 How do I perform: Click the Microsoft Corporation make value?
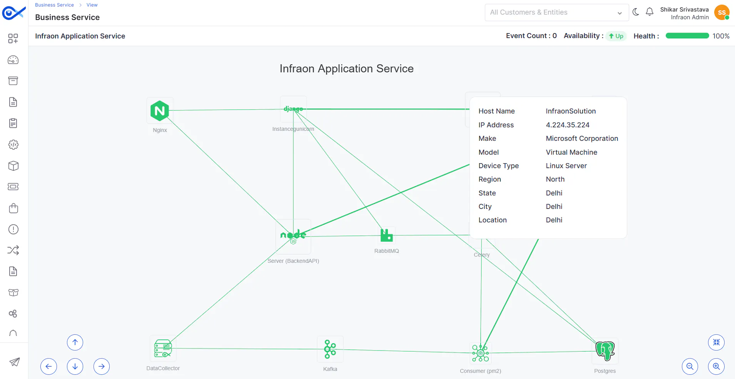(x=582, y=139)
